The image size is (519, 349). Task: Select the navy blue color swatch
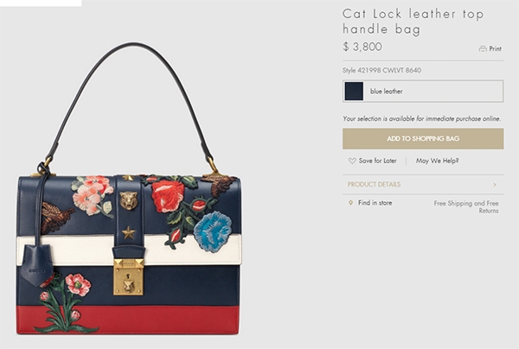coord(354,92)
